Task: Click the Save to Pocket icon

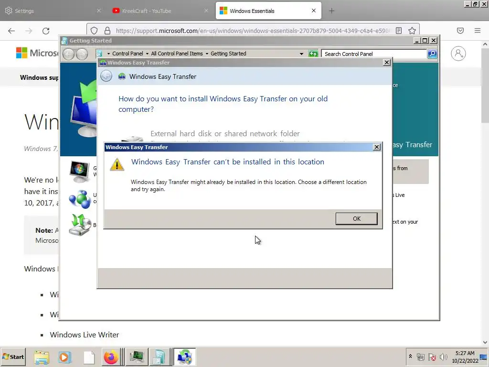Action: point(460,31)
